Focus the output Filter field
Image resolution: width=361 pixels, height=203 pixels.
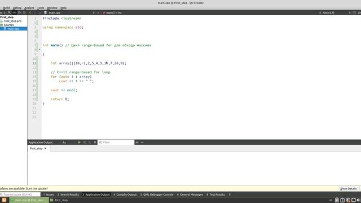[116, 143]
